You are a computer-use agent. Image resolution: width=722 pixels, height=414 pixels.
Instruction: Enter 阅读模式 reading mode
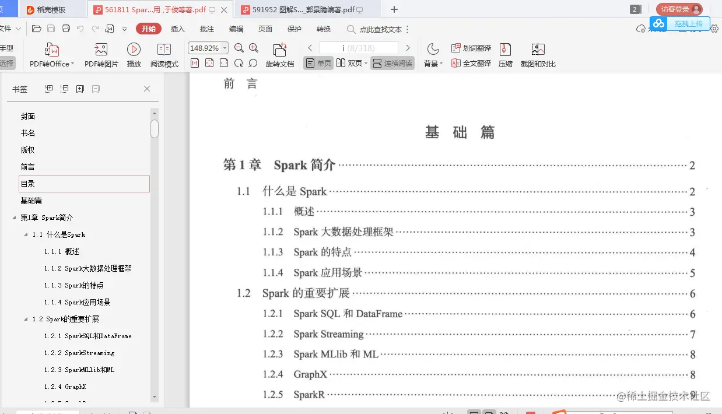coord(164,56)
